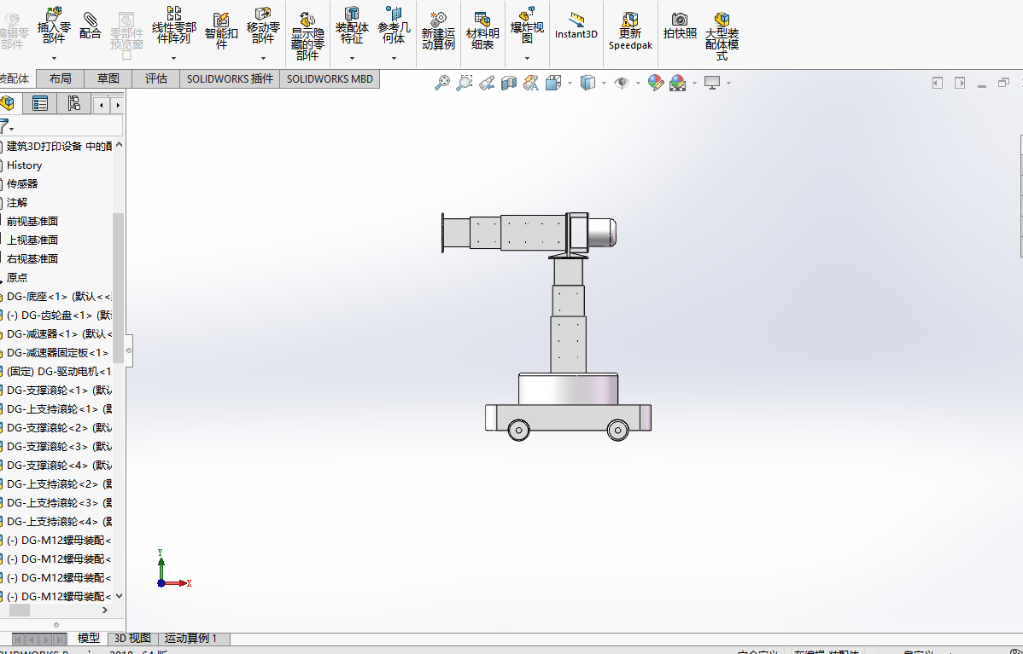This screenshot has width=1023, height=654.
Task: Click feature tree horizontal scrollbar right arrow
Action: point(105,611)
